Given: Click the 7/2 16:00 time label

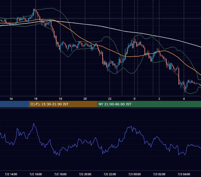Looking at the screenshot, I should [36, 174].
